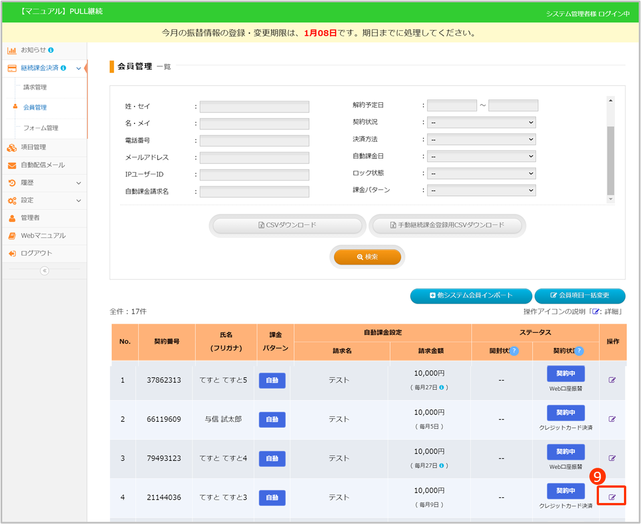Screen dimensions: 641x524
Task: Open detail edit icon for contract 21144036
Action: tap(612, 497)
